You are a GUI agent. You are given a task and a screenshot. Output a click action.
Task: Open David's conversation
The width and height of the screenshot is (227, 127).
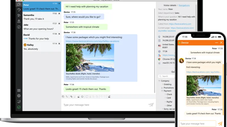[42, 37]
